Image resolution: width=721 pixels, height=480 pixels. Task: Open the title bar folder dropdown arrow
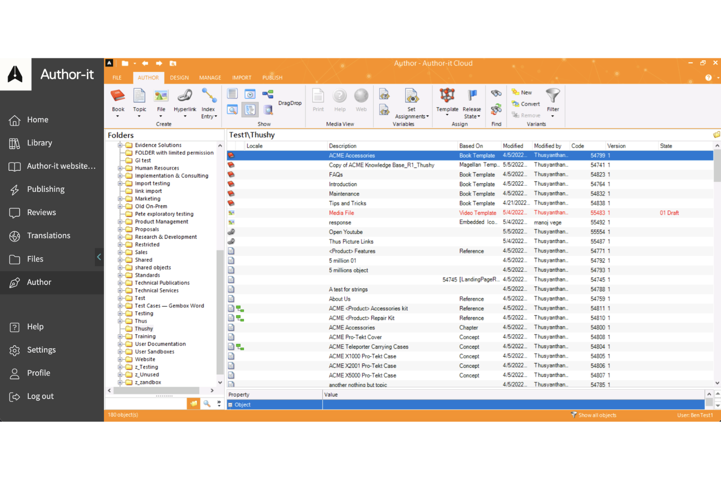point(135,64)
